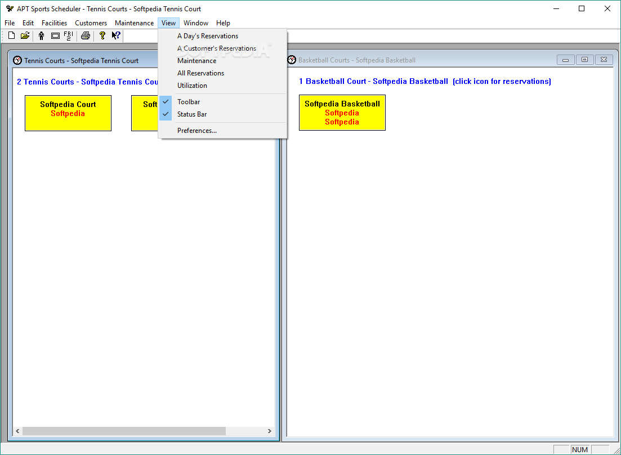This screenshot has height=455, width=621.
Task: Close the main APT Sports Scheduler window
Action: [607, 8]
